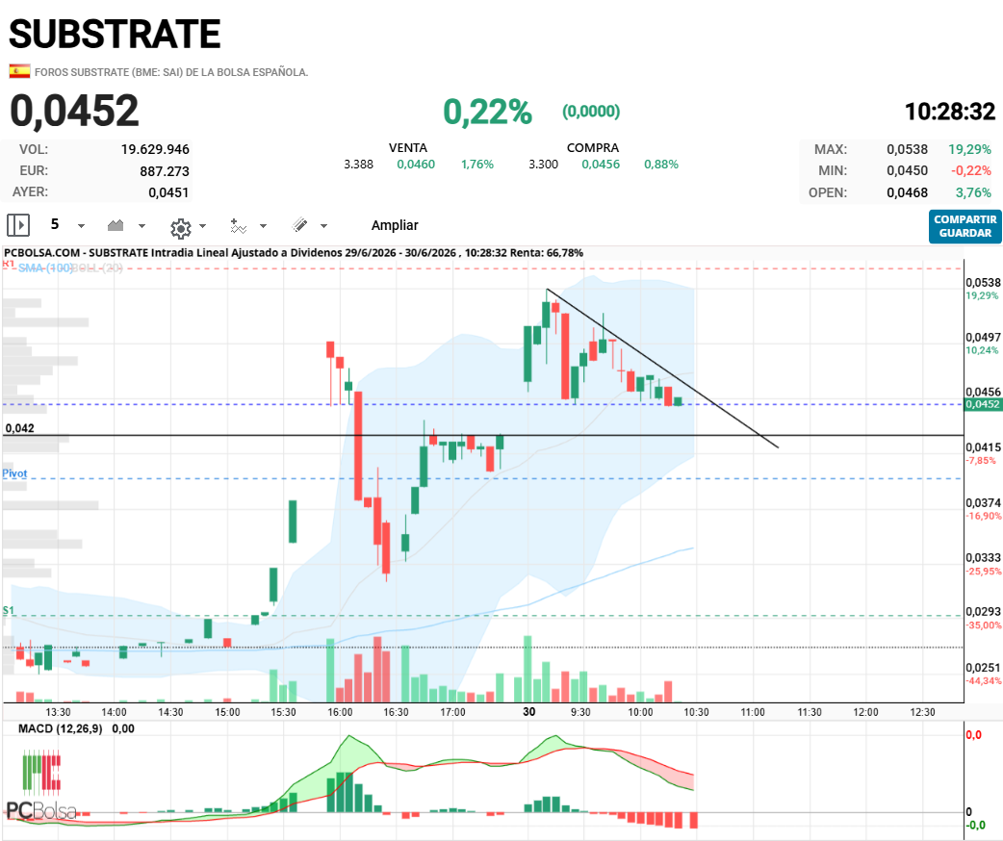Click the 0,042 horizontal line label
Viewport: 1003px width, 841px height.
20,428
